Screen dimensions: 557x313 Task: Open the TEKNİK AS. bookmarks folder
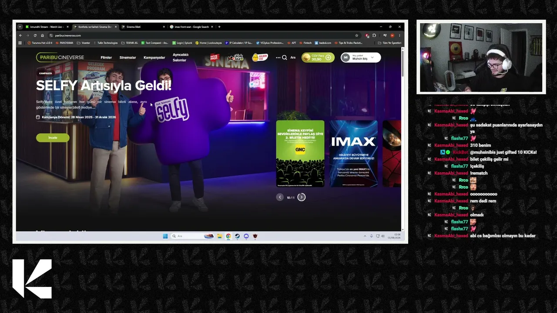(130, 43)
